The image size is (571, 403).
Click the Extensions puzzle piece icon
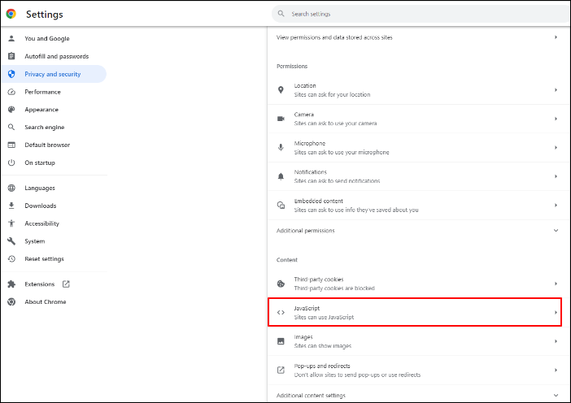coord(11,284)
